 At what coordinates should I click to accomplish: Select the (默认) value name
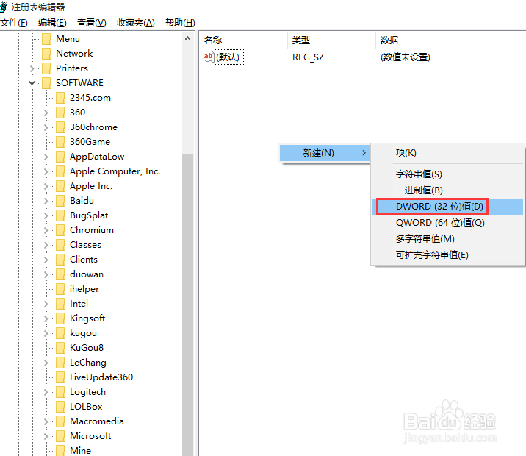pos(229,57)
